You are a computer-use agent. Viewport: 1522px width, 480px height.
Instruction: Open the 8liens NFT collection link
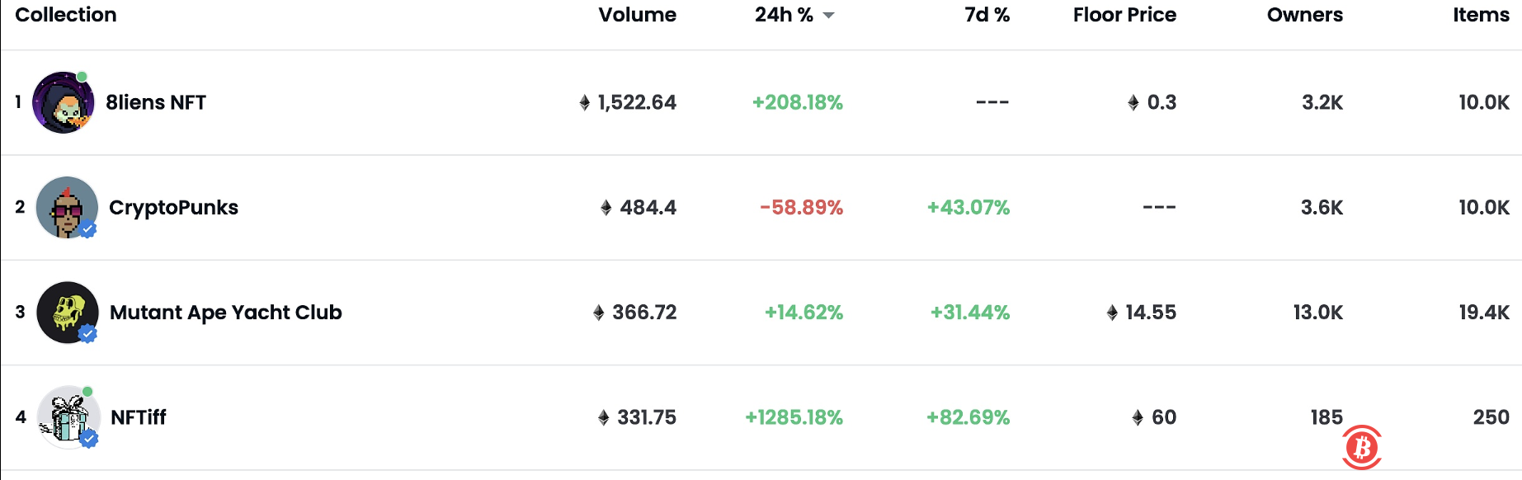pyautogui.click(x=156, y=102)
